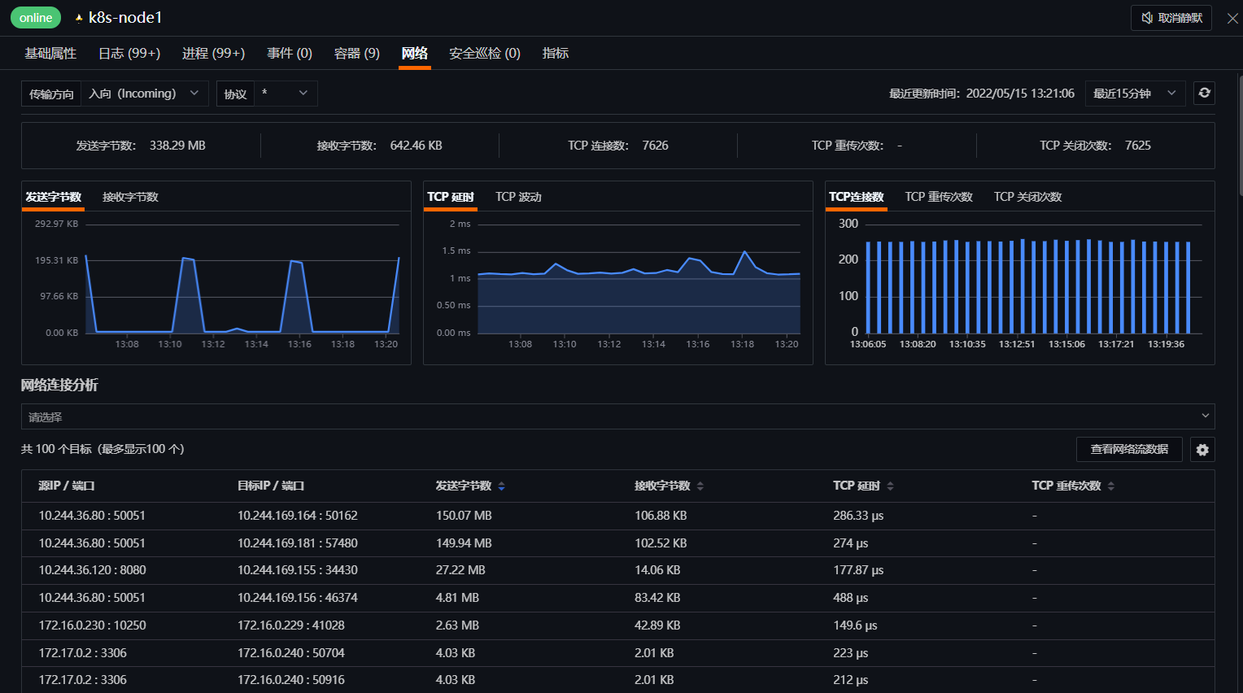Expand the 最近15分钟 time range selector

click(x=1135, y=94)
